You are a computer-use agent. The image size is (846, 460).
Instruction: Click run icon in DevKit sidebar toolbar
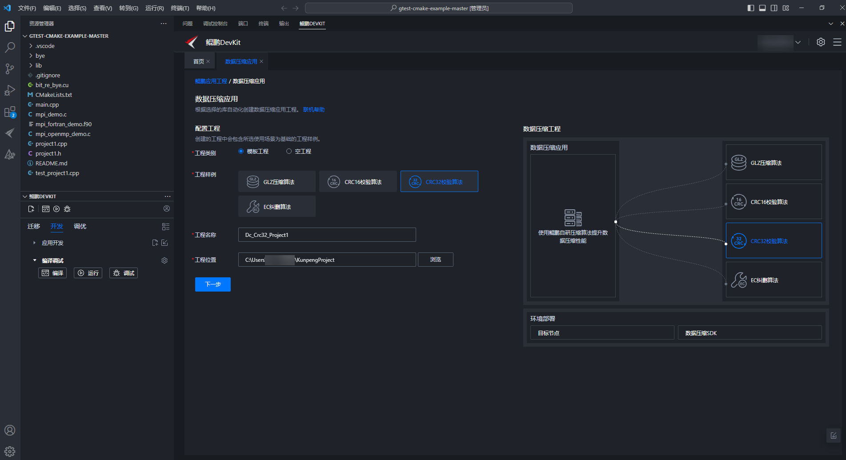(56, 209)
